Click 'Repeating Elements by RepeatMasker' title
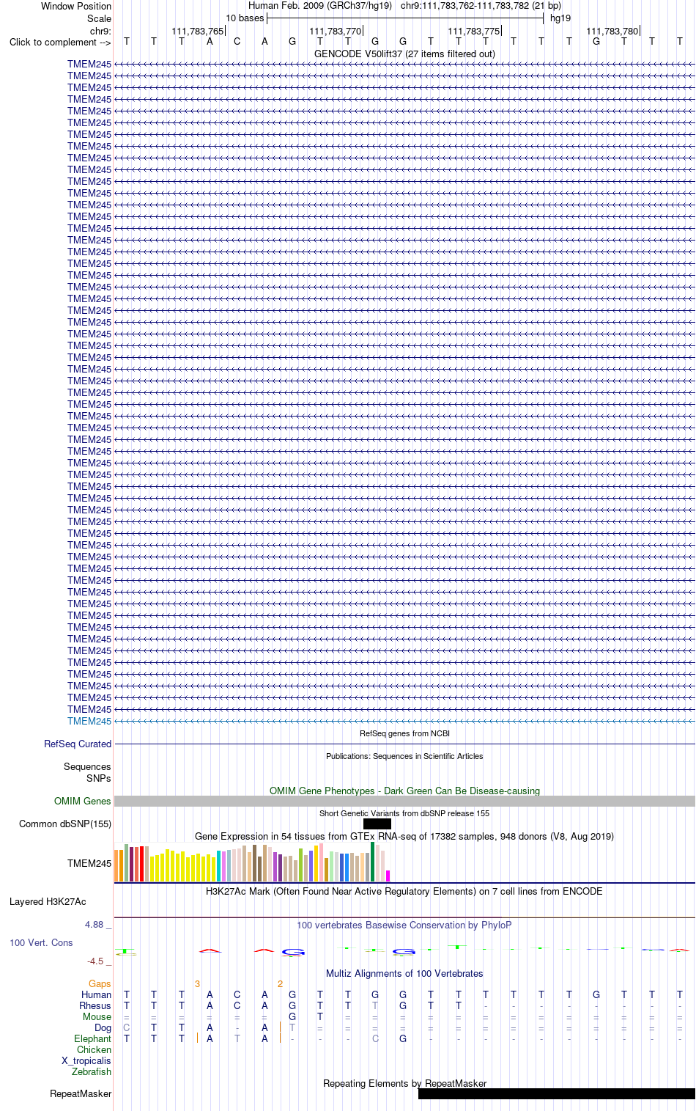 point(404,1083)
